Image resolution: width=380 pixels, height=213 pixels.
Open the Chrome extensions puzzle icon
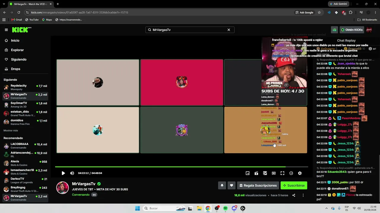point(351,12)
